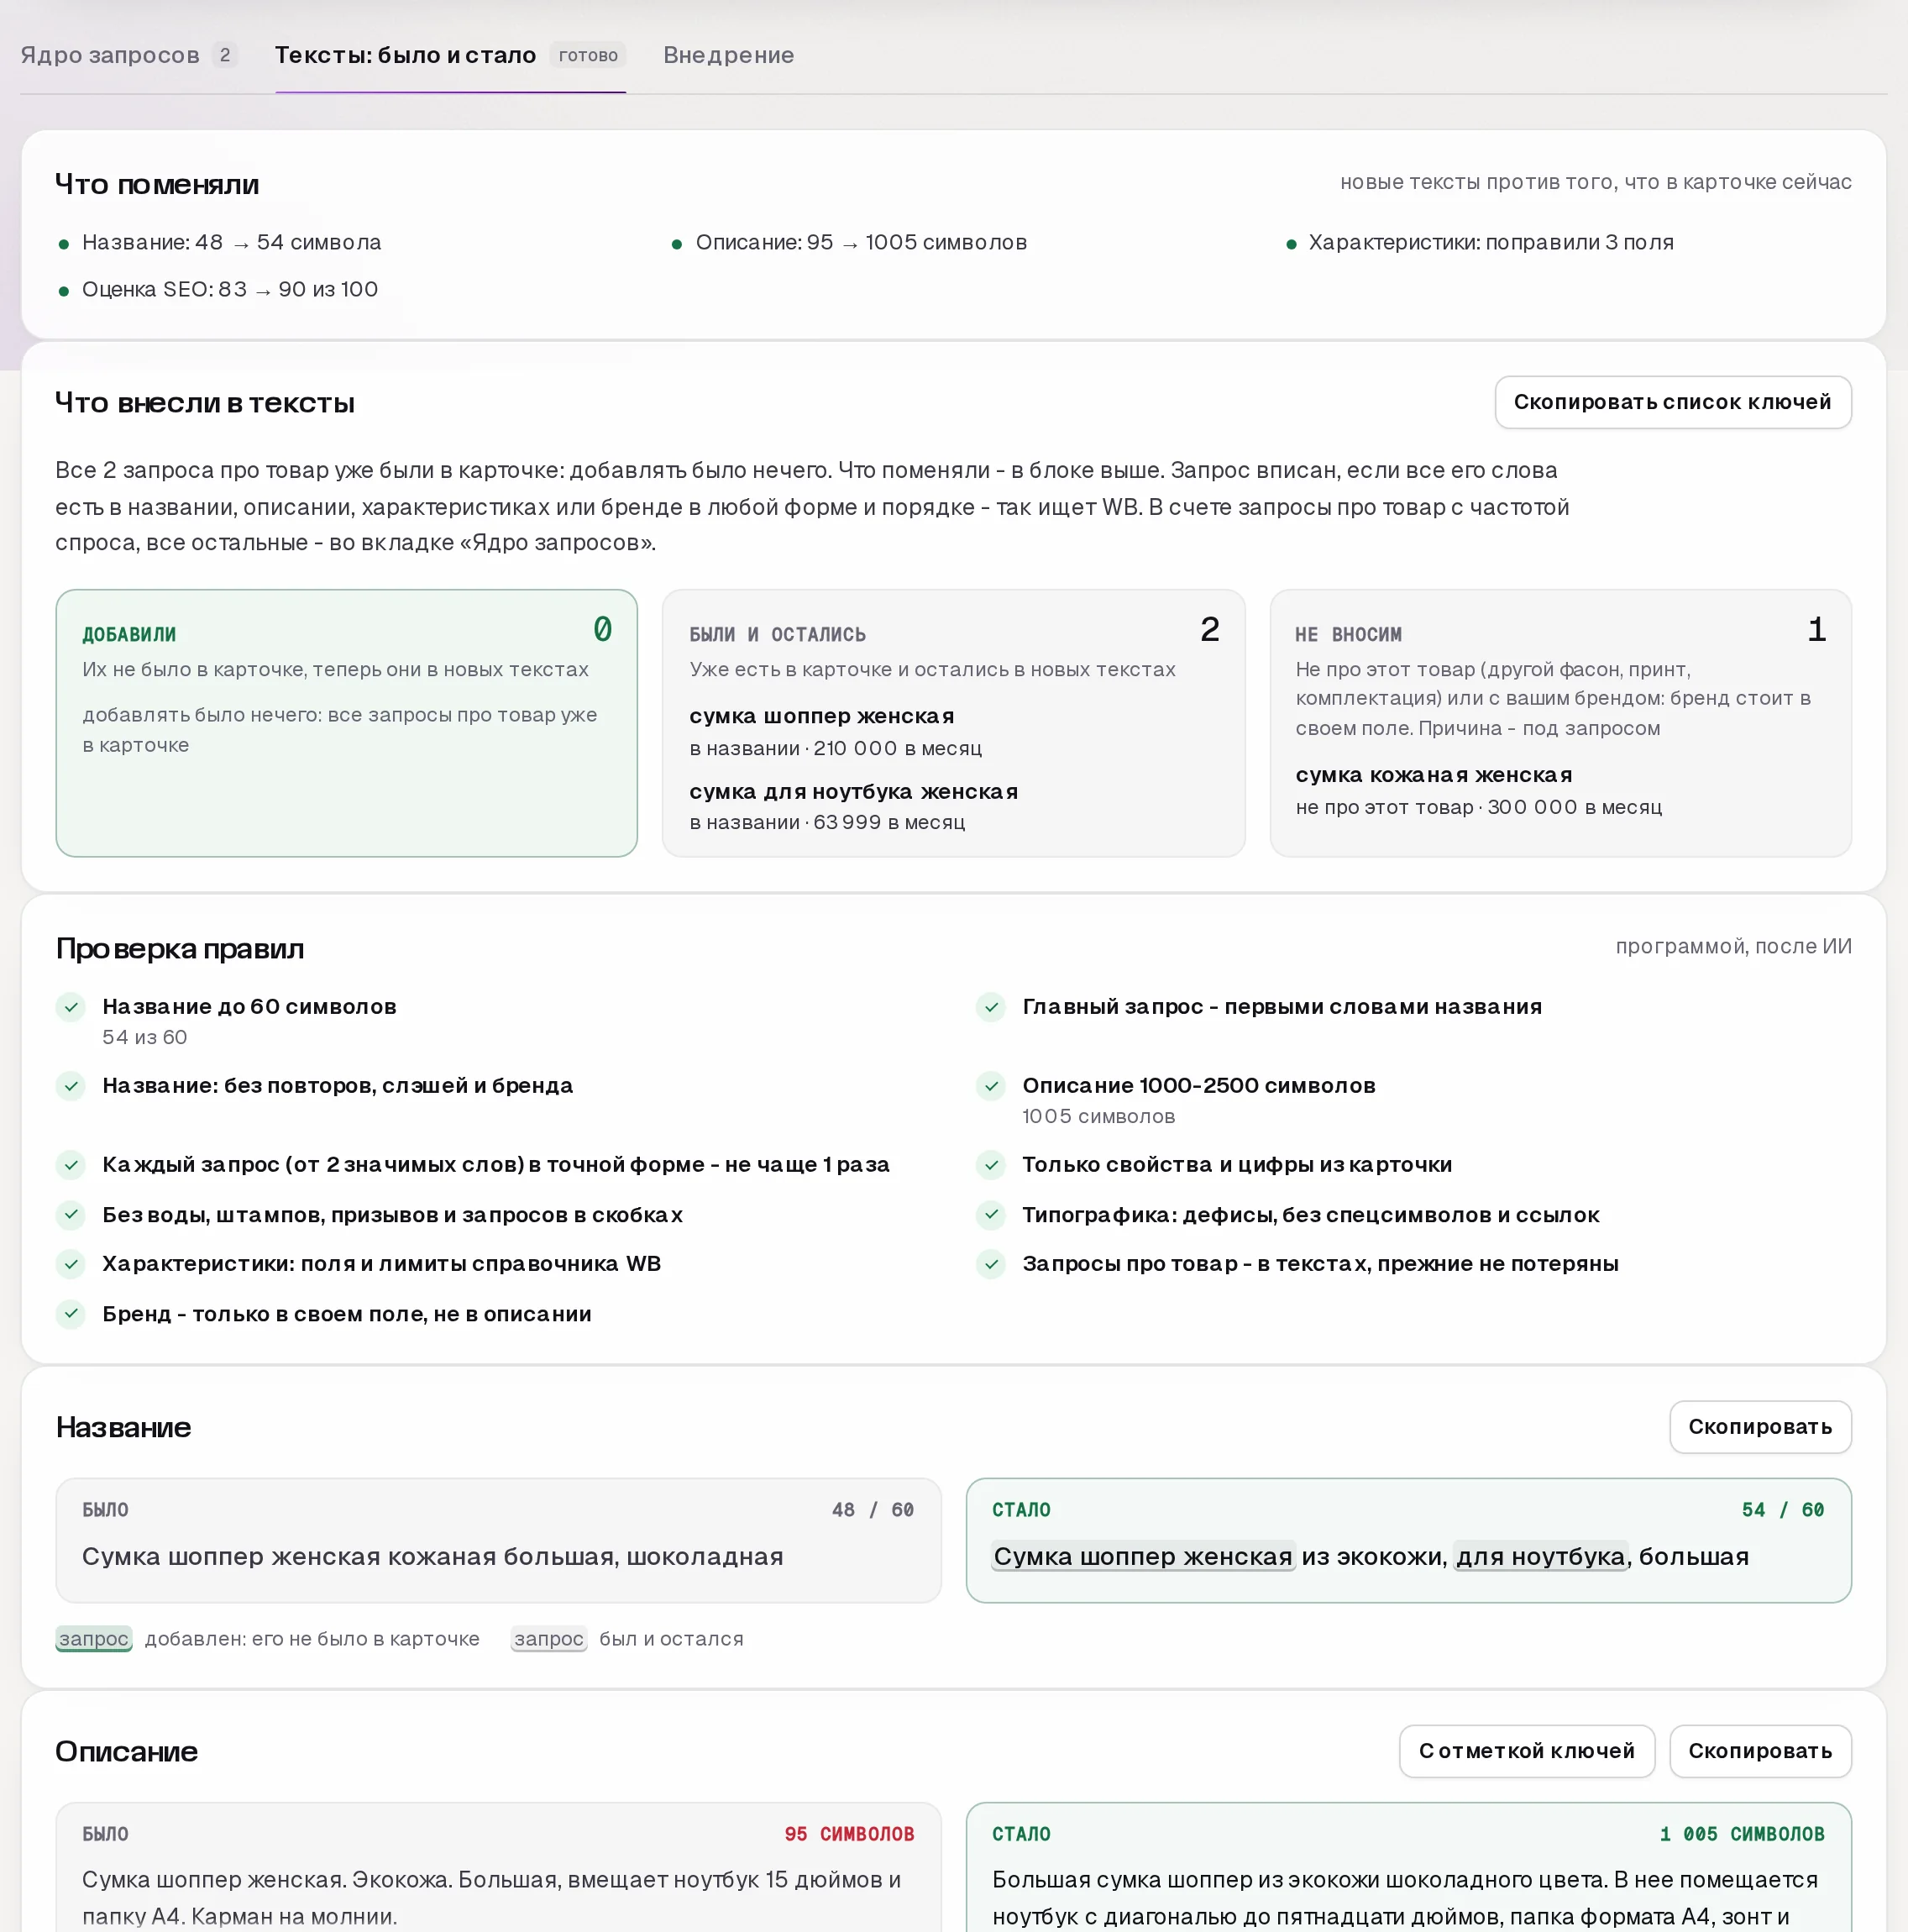
Task: Click the count badge 2 on Ядро запросов
Action: click(225, 55)
